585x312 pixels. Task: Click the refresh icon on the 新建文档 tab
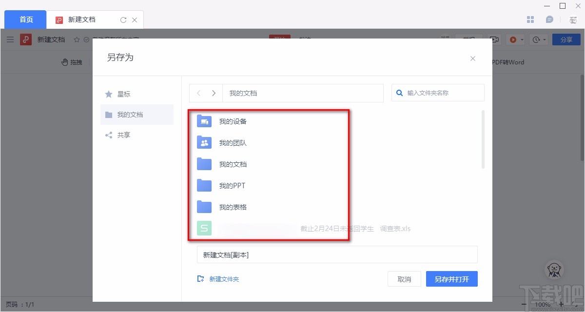(123, 20)
